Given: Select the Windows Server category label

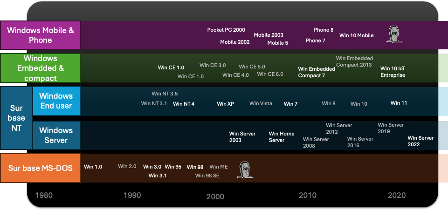Looking at the screenshot, I should coord(56,135).
